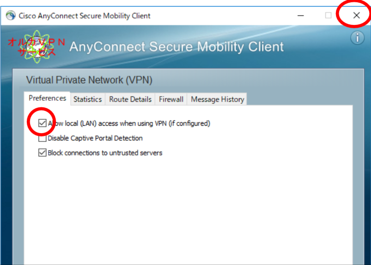Close the AnyConnect preferences window
The width and height of the screenshot is (371, 265).
tap(357, 15)
